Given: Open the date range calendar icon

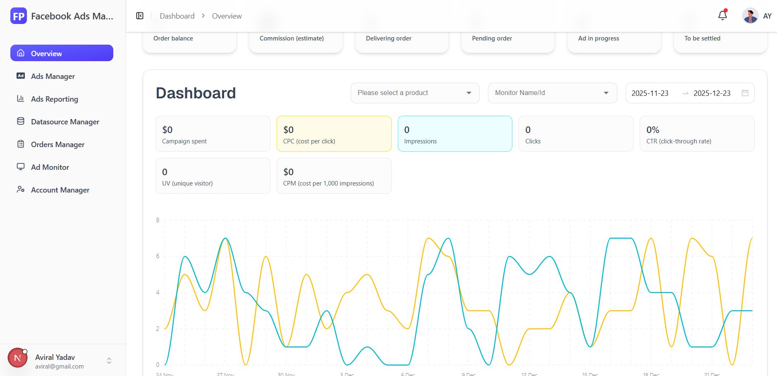Looking at the screenshot, I should point(746,93).
